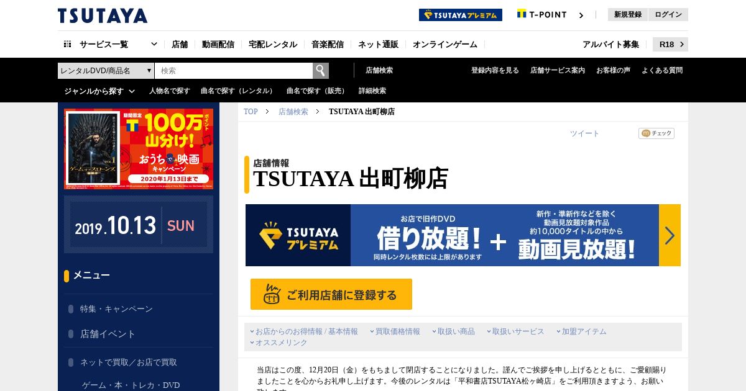Click the magnifying glass search icon
The width and height of the screenshot is (746, 391).
[321, 71]
